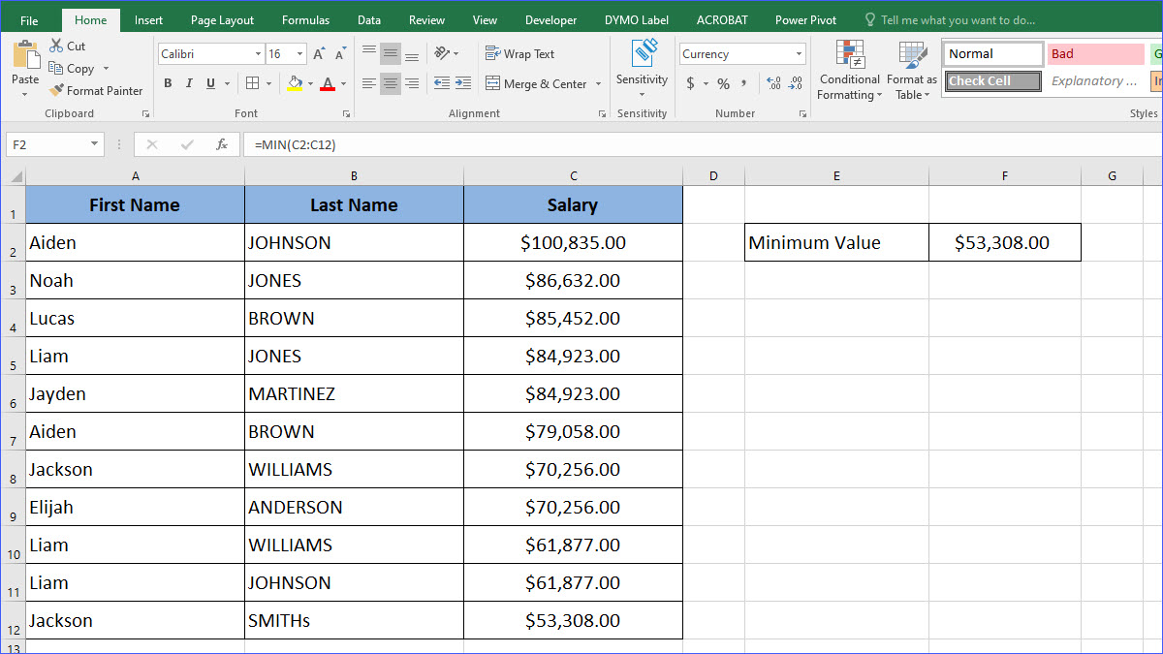Viewport: 1163px width, 654px height.
Task: Apply the Normal cell style
Action: [x=992, y=54]
